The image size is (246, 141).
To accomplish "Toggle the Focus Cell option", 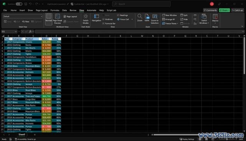I will 123,19.
